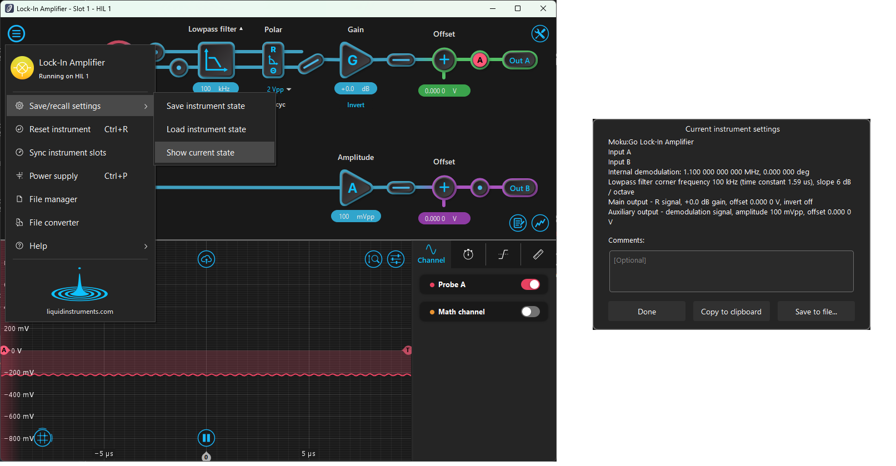896x466 pixels.
Task: Open Power supply menu entry
Action: tap(80, 176)
